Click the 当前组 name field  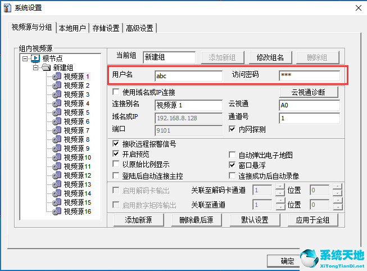tap(169, 57)
